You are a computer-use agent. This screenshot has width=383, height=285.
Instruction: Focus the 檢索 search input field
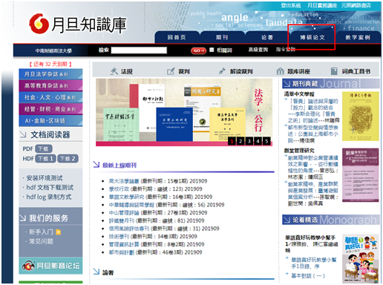point(139,50)
